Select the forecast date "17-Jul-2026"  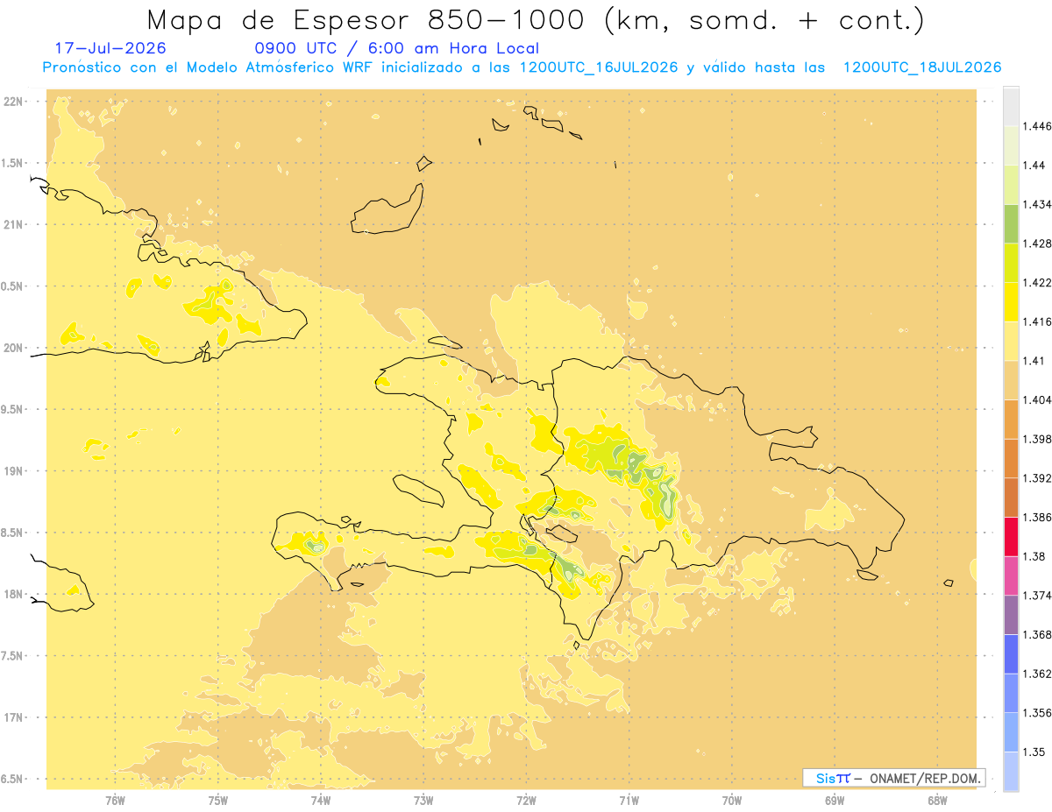click(x=110, y=48)
